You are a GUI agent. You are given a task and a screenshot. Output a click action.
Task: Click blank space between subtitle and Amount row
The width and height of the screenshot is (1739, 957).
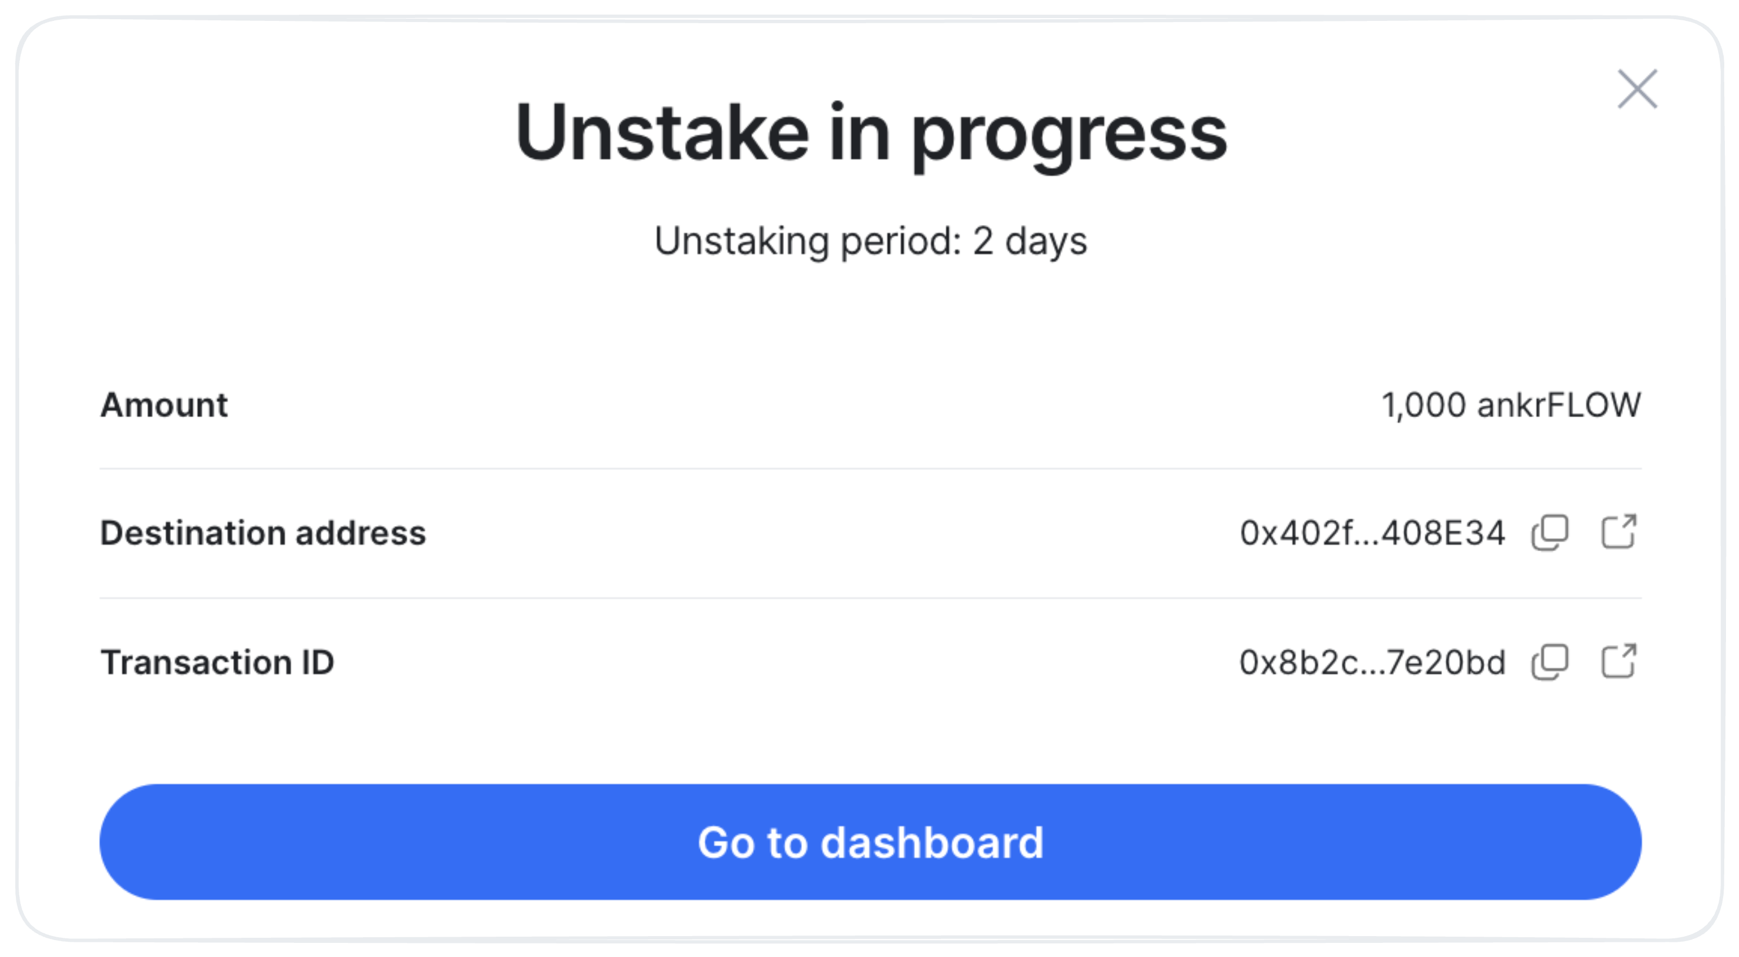pyautogui.click(x=870, y=317)
